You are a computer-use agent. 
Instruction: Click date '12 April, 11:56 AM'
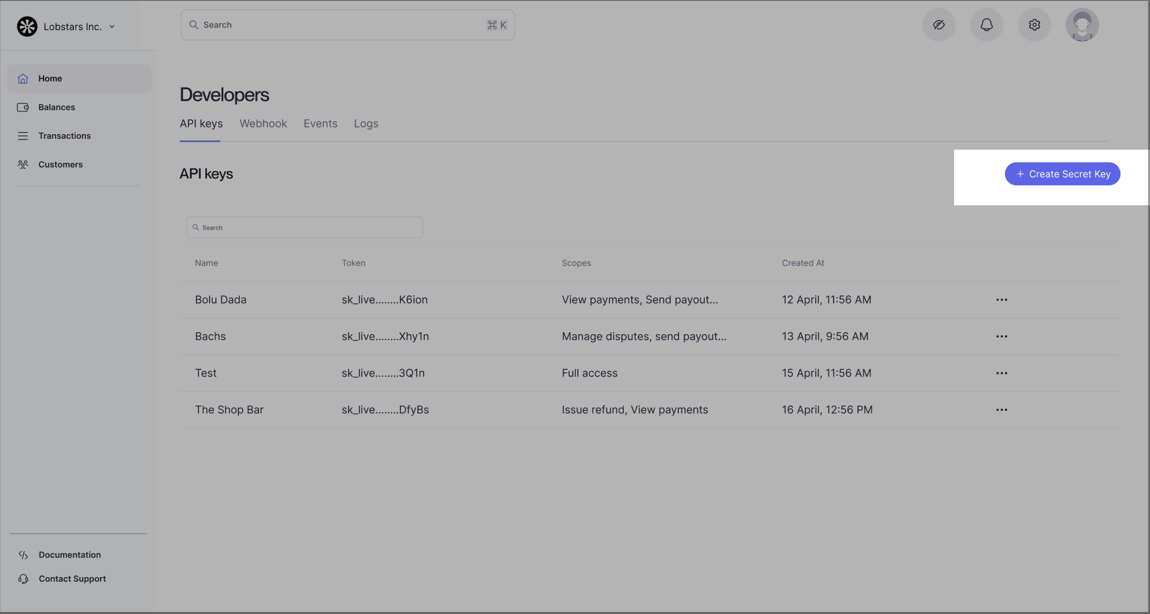tap(827, 300)
